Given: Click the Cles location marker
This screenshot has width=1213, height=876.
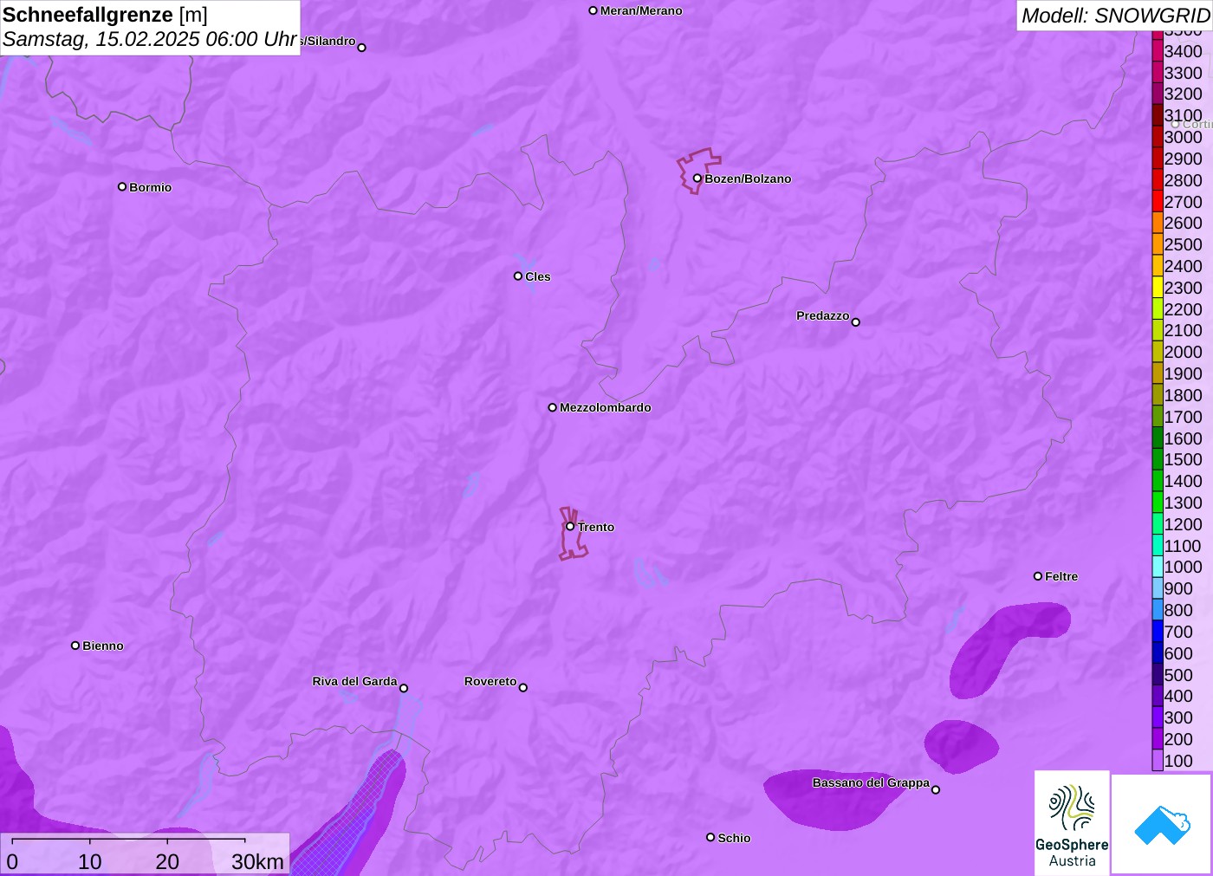Looking at the screenshot, I should pos(518,276).
